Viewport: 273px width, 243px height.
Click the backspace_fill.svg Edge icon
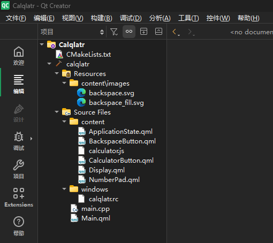coord(81,102)
